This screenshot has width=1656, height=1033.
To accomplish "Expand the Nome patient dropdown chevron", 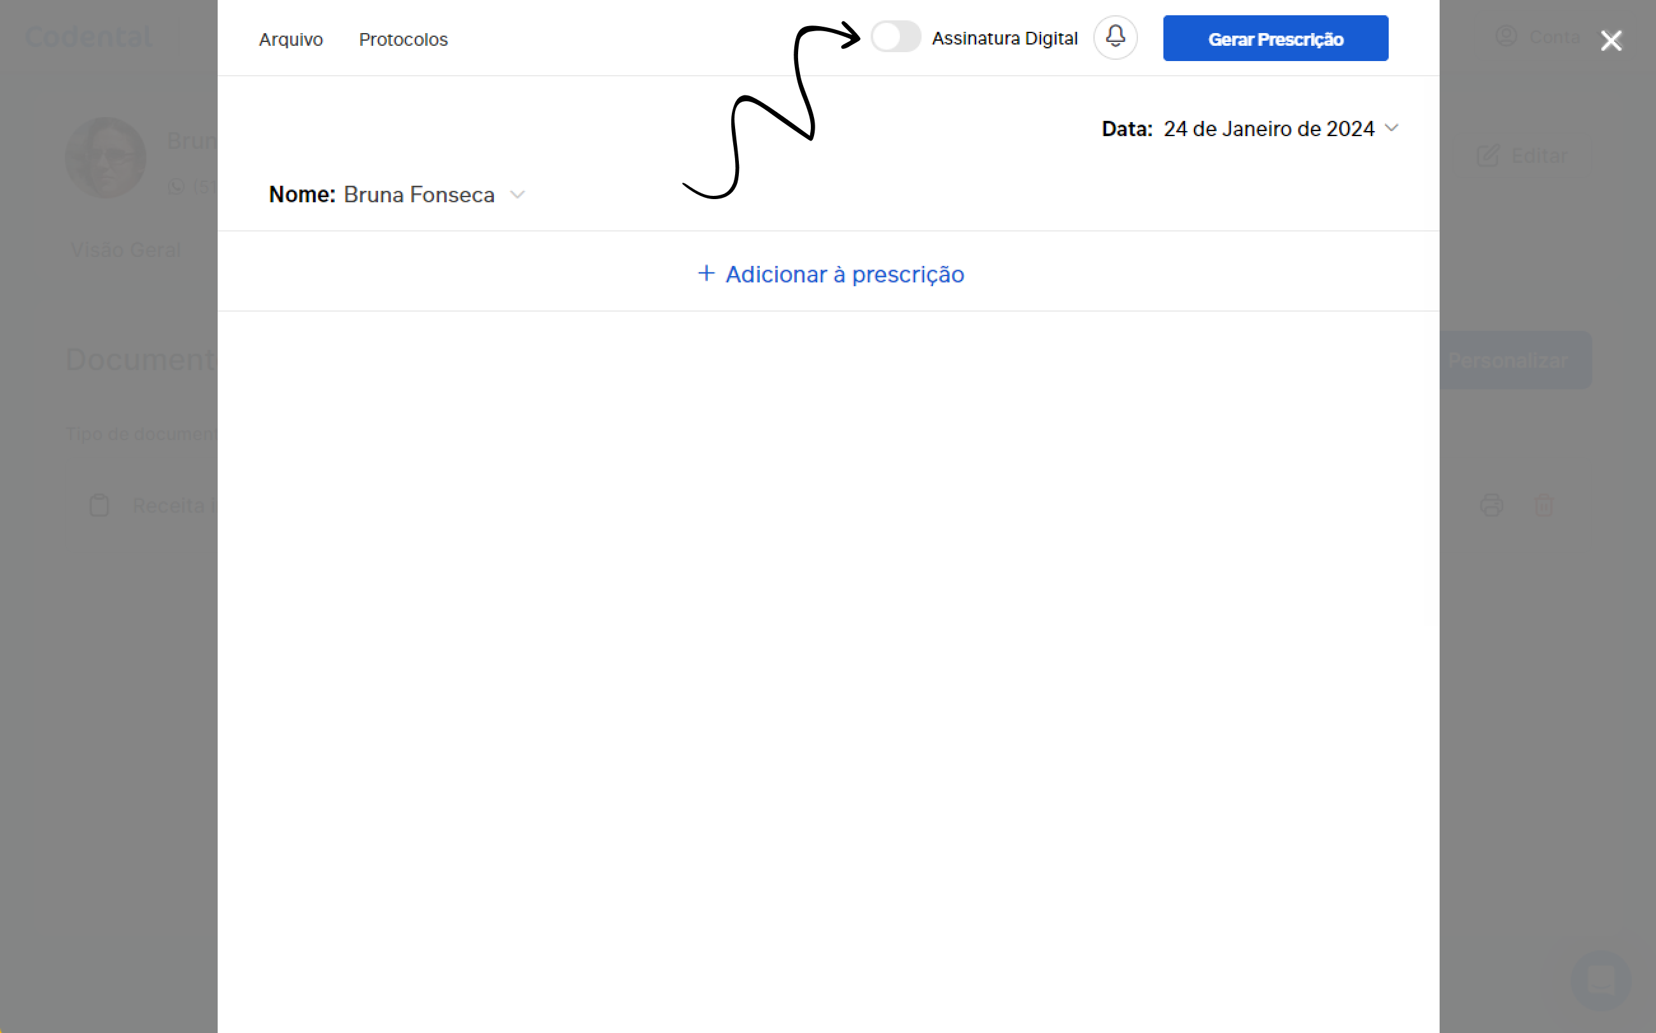I will coord(517,195).
